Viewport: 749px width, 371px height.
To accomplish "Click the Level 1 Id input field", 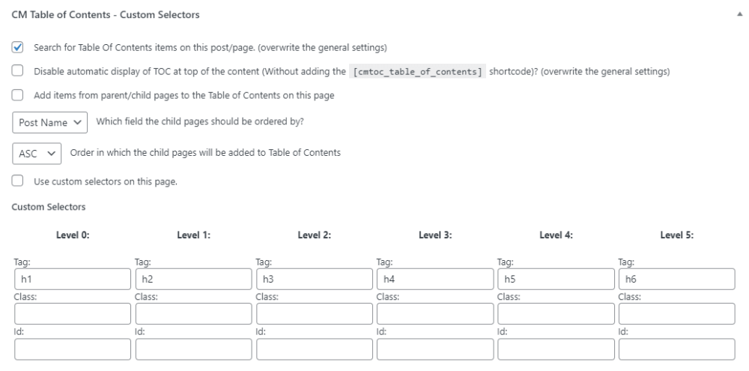I will click(x=192, y=349).
